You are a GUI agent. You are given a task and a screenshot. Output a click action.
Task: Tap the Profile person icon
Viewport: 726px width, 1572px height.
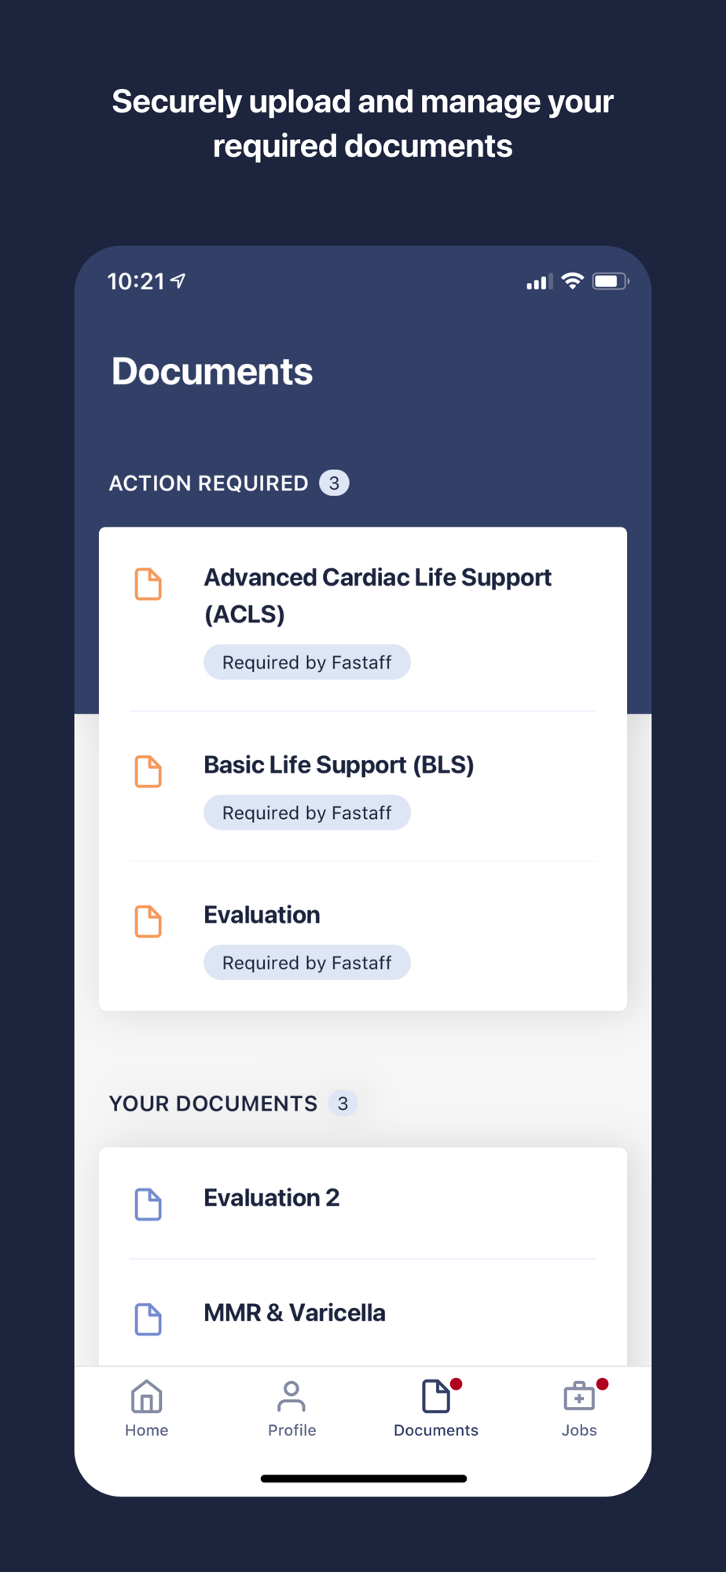(291, 1397)
